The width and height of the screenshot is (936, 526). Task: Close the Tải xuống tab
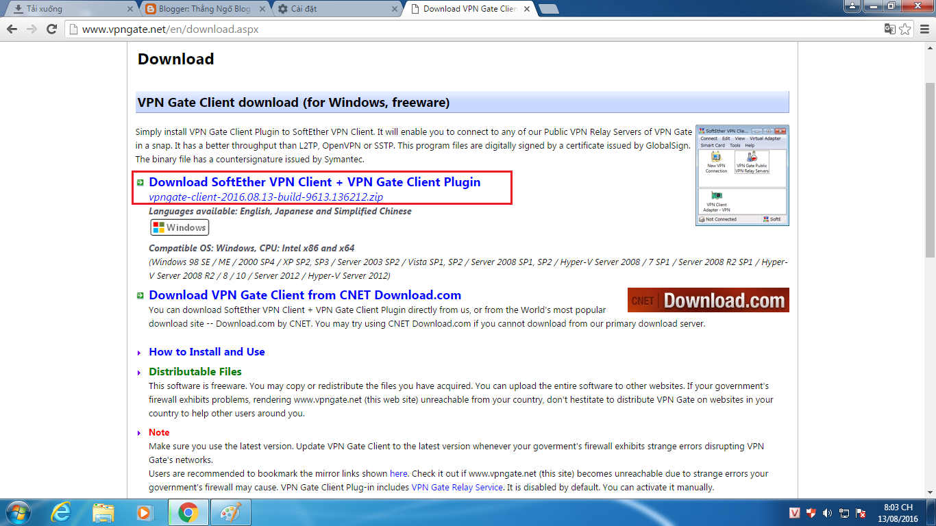pyautogui.click(x=130, y=9)
